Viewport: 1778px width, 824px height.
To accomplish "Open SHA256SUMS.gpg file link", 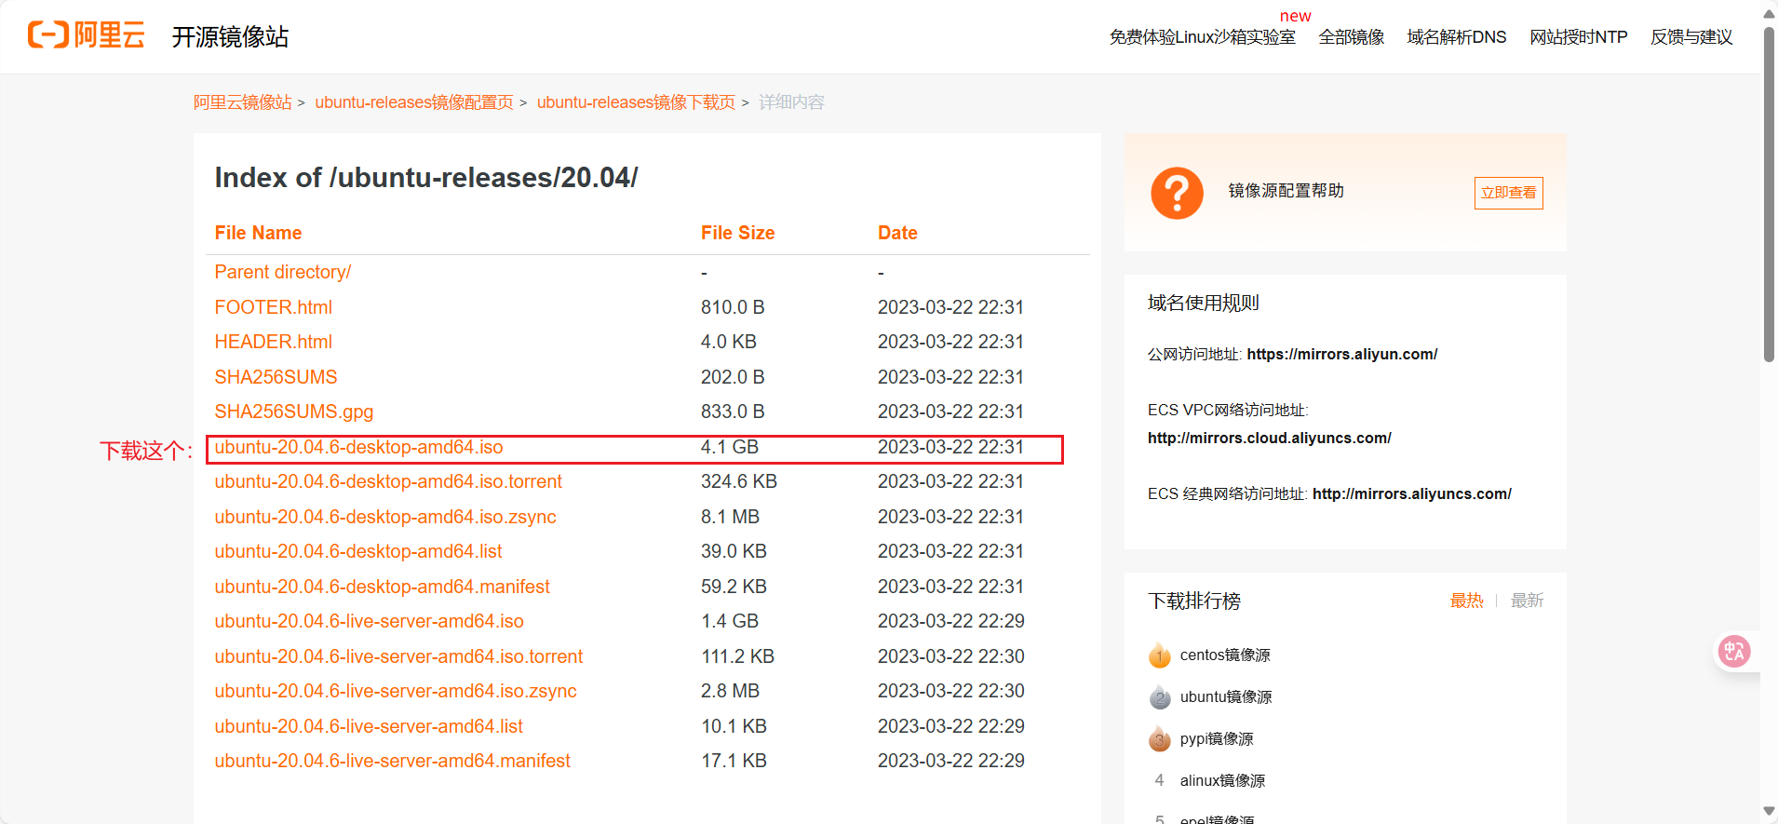I will (x=293, y=412).
